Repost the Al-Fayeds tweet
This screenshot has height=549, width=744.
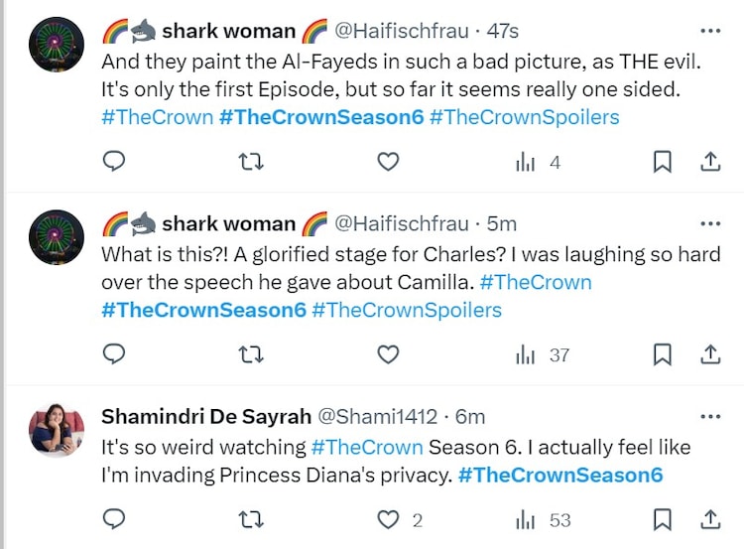[x=251, y=162]
